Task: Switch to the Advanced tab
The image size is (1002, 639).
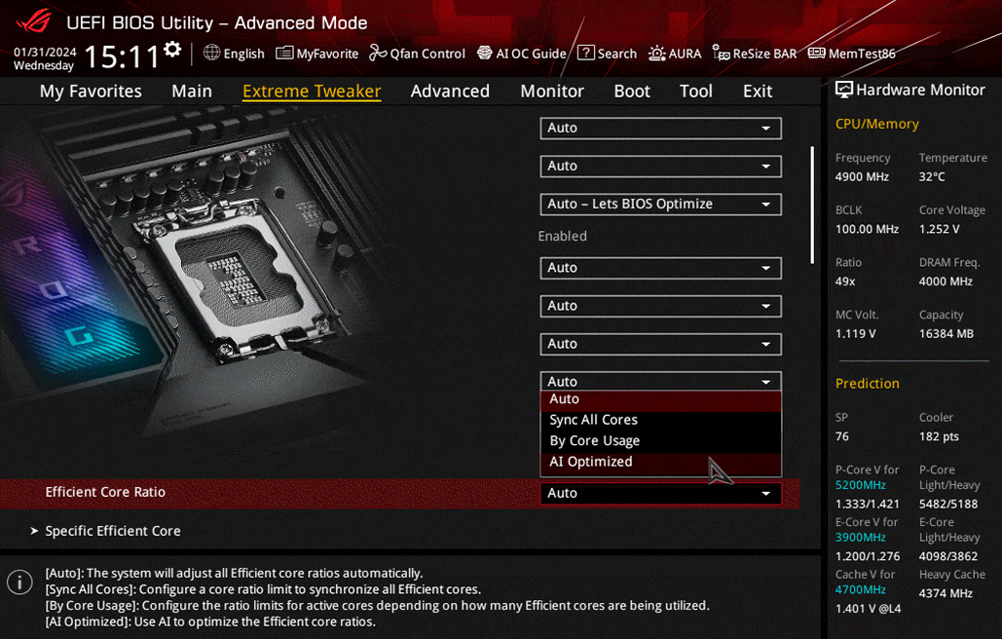Action: (x=450, y=92)
